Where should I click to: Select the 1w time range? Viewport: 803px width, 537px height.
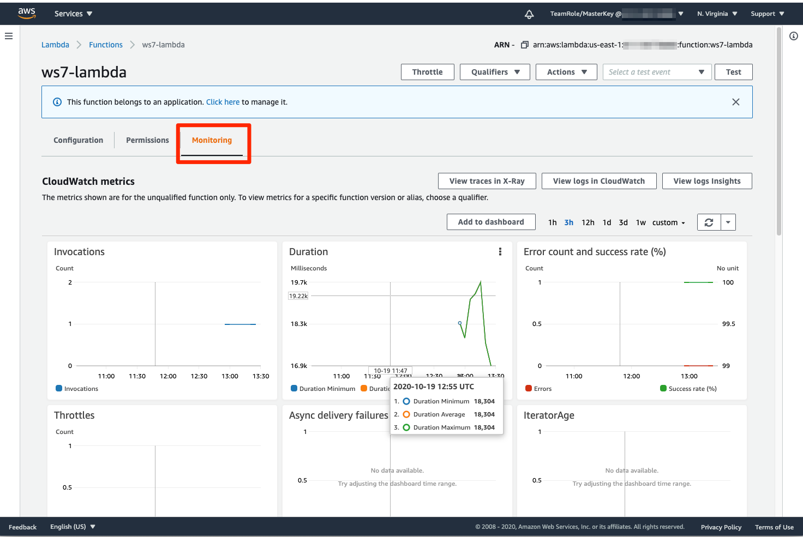641,222
